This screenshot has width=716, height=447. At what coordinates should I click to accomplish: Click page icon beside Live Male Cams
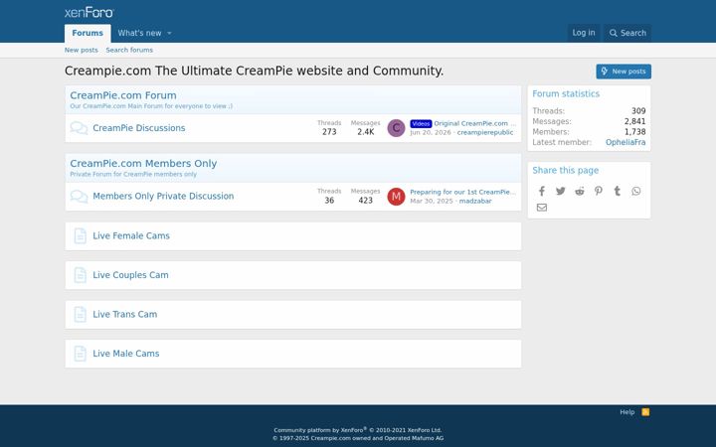[x=80, y=354]
